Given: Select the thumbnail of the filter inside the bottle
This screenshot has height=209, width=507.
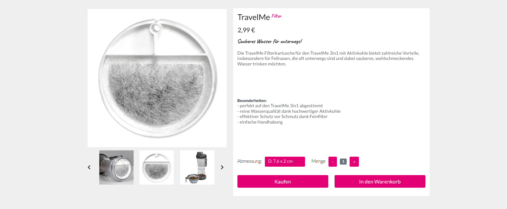Looking at the screenshot, I should click(x=116, y=167).
